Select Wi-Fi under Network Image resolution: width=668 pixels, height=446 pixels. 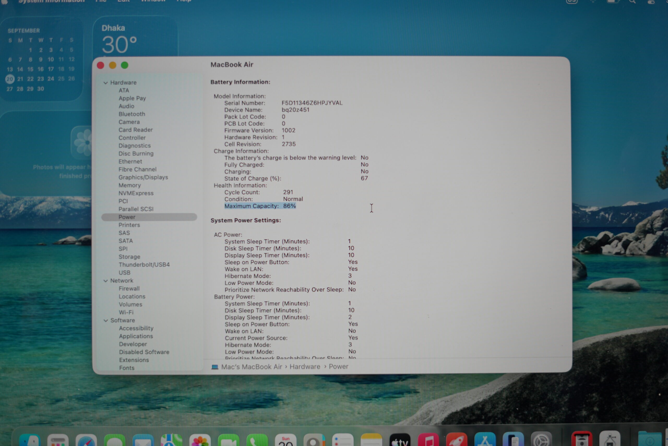point(126,312)
